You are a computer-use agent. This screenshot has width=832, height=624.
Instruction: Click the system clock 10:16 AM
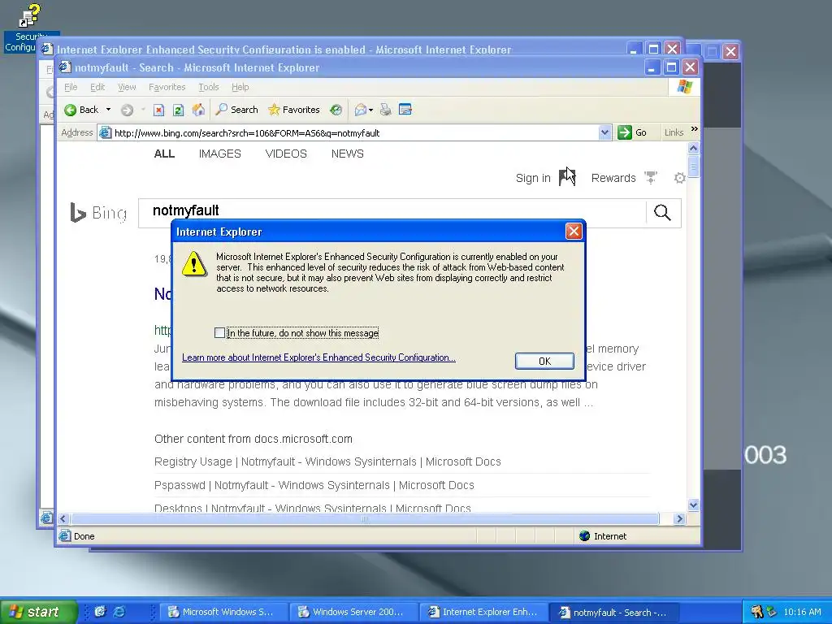(802, 612)
